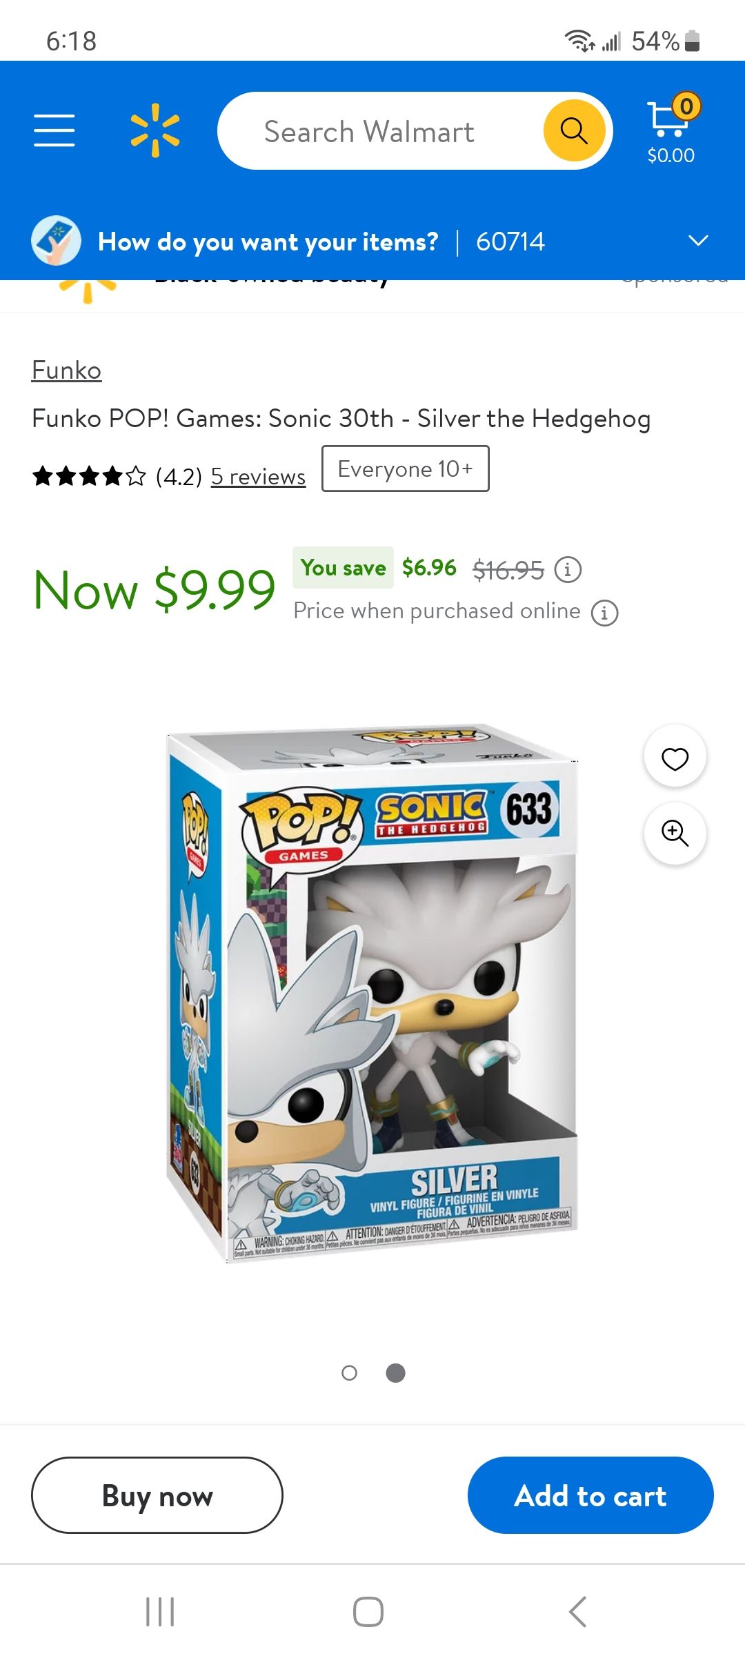Open the Funko brand link
Viewport: 745px width, 1656px height.
[67, 371]
